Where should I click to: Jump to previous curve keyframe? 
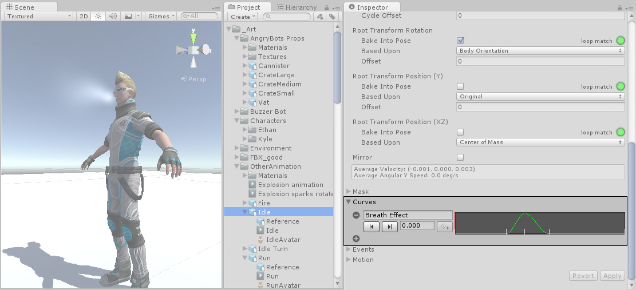point(372,227)
